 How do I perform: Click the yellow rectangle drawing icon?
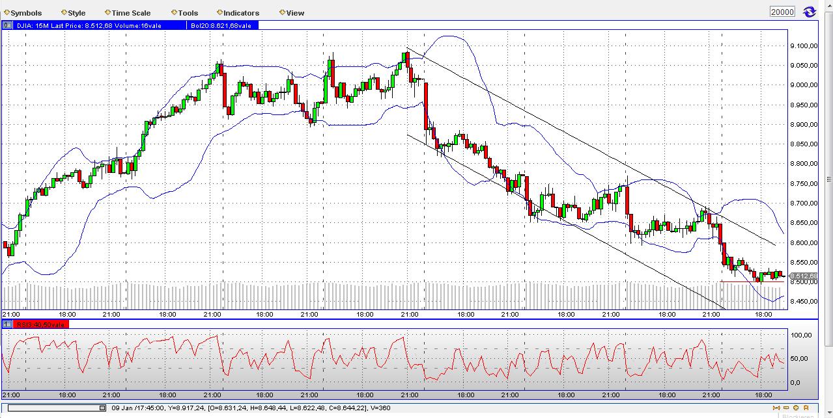(786, 408)
